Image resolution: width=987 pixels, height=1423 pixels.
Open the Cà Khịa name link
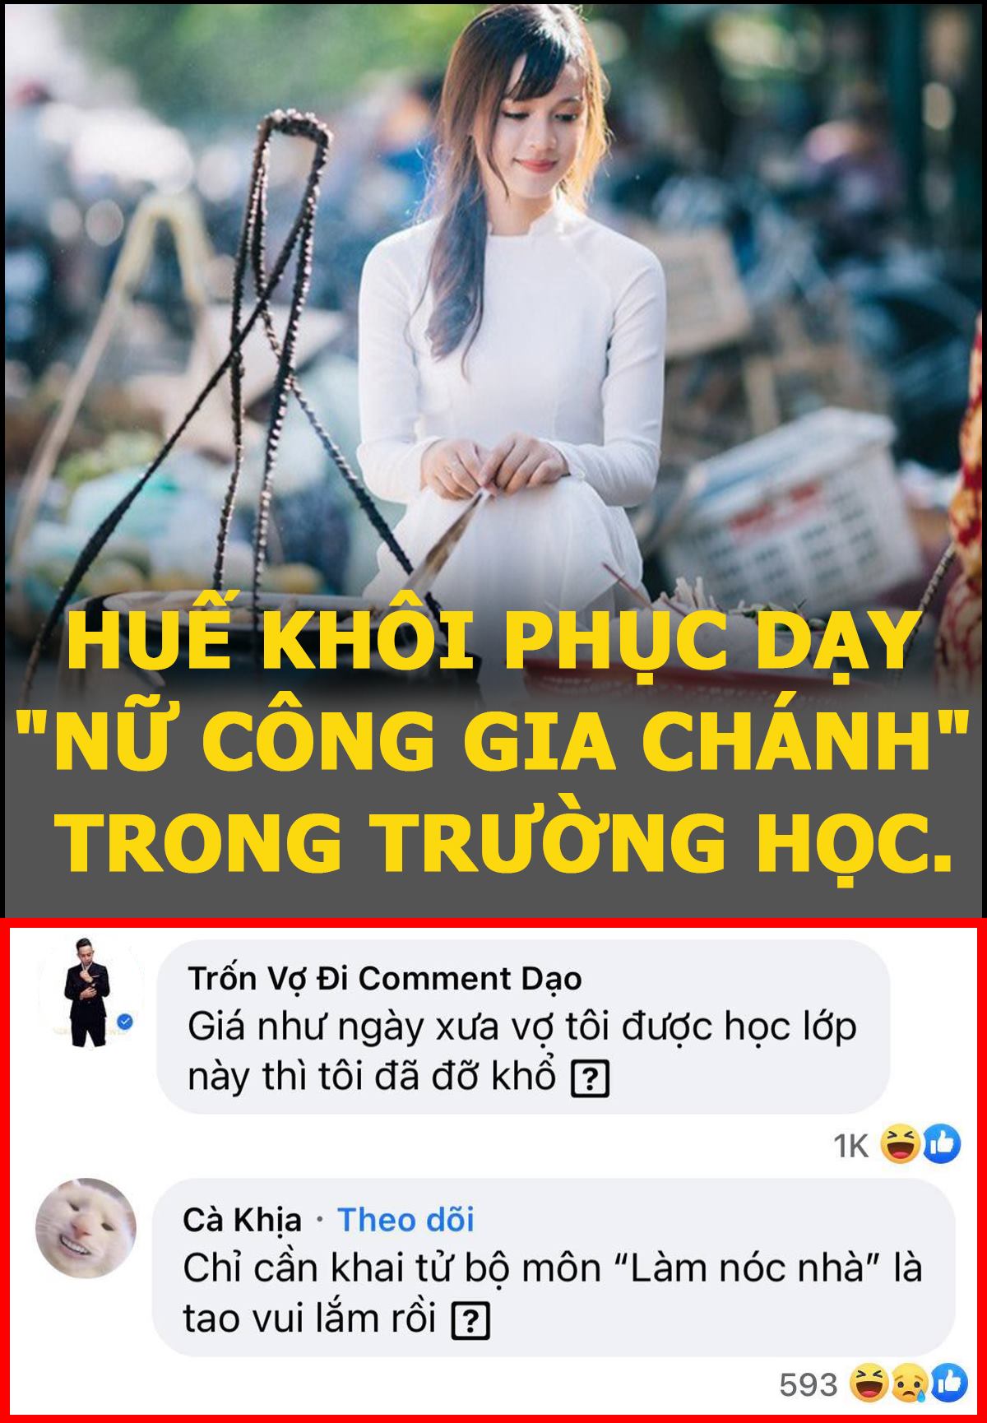coord(243,1221)
